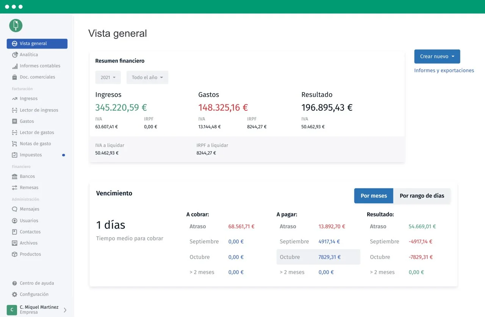This screenshot has height=317, width=485.
Task: Switch maturity view to Por meses
Action: (374, 196)
